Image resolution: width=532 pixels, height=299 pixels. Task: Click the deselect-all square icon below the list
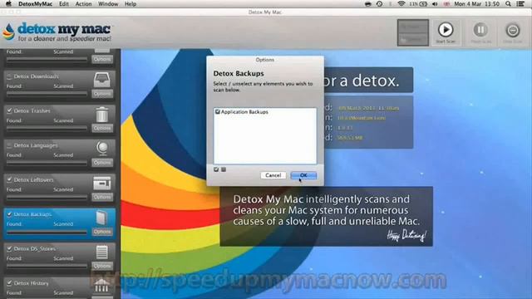(x=224, y=169)
